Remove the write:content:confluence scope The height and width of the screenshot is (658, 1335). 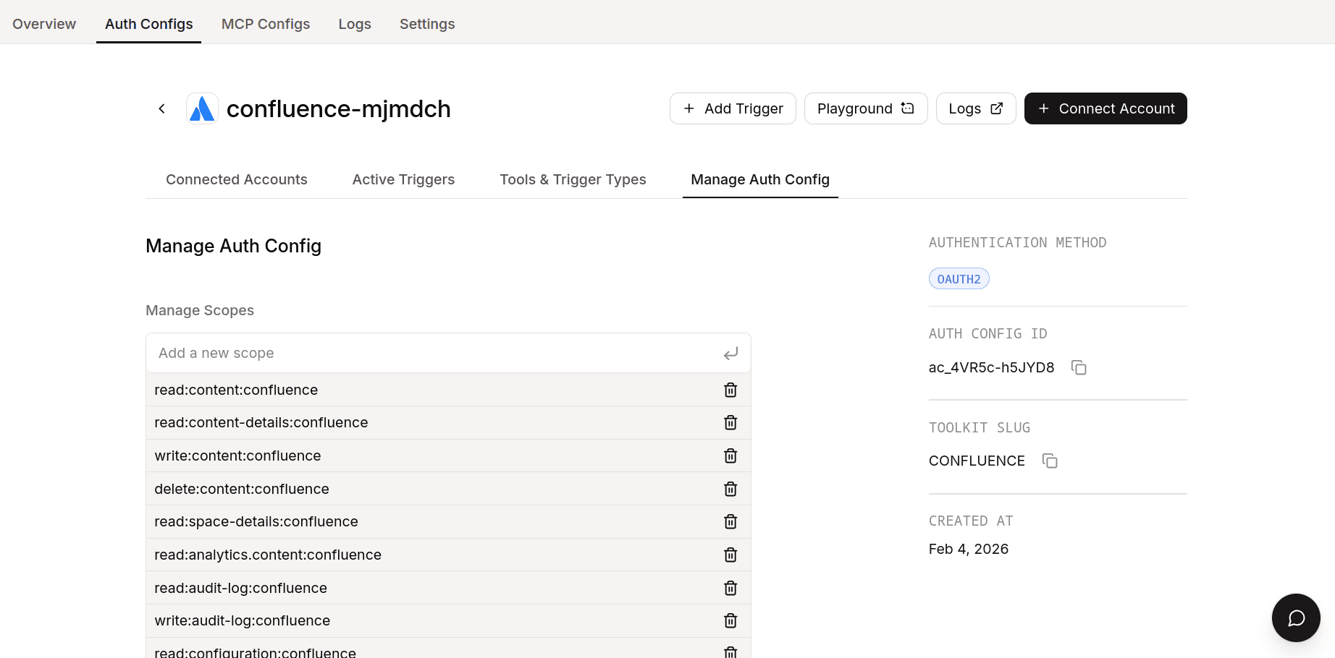pyautogui.click(x=730, y=456)
